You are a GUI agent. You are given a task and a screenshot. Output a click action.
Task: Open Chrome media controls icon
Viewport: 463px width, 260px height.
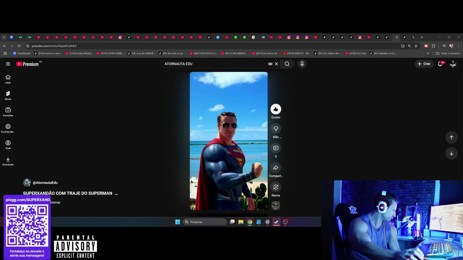(444, 46)
